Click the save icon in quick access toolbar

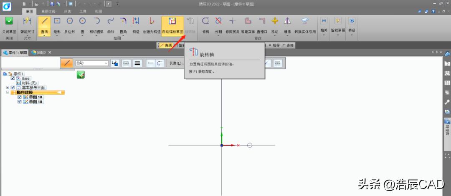coord(52,4)
